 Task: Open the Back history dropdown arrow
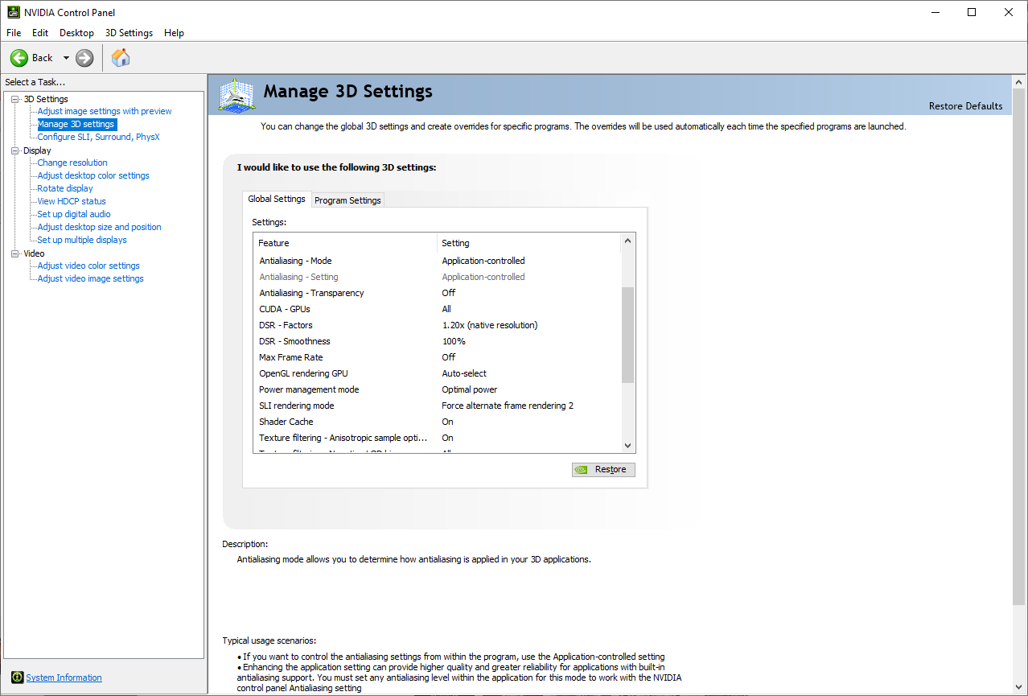(66, 58)
